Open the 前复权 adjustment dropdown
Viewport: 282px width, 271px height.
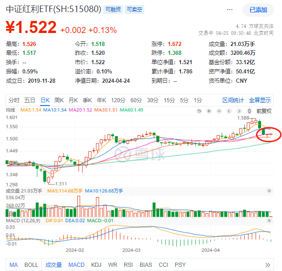(264, 111)
